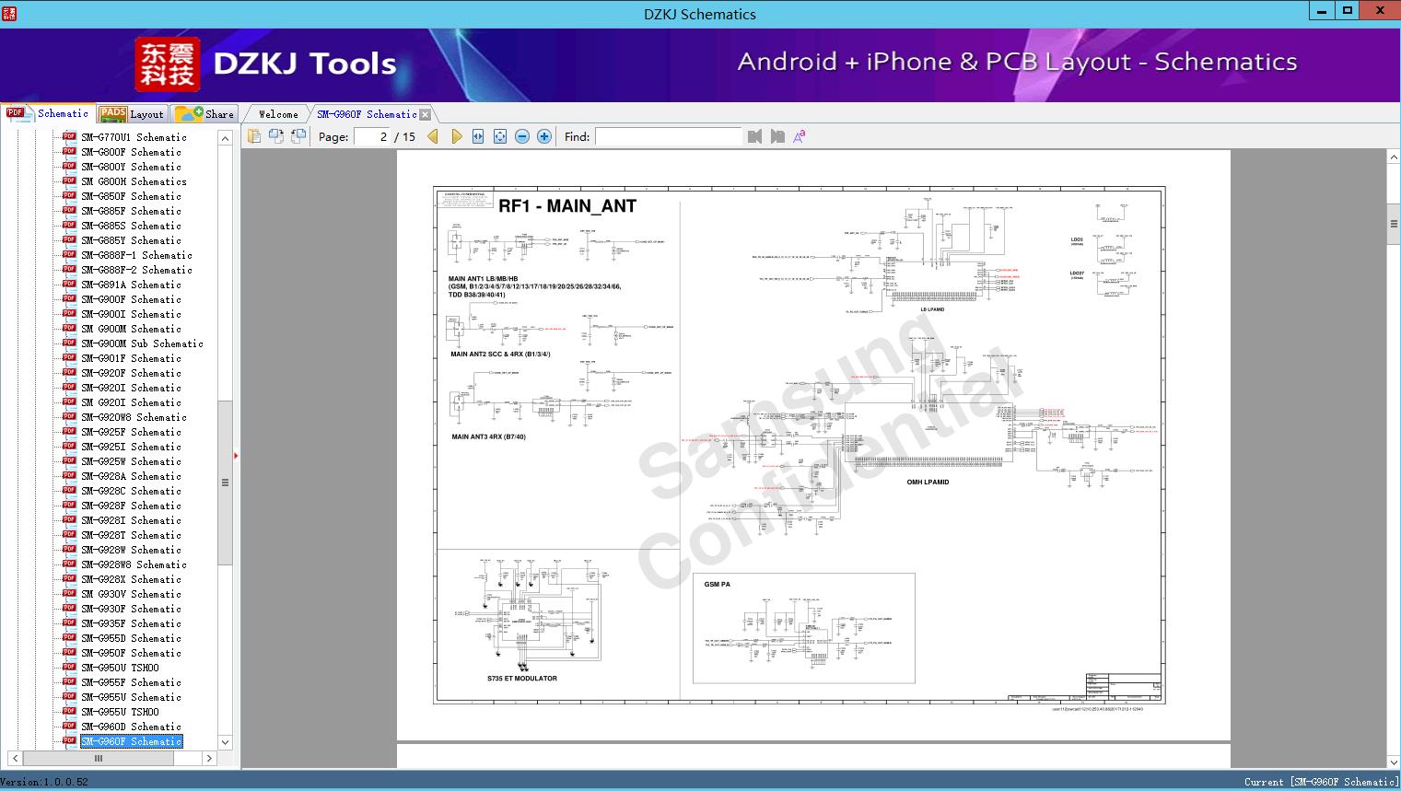Select the SM-G960F Schematic document tab

click(x=367, y=114)
